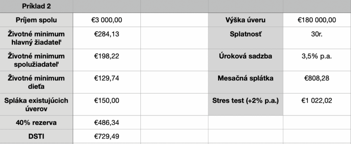
Task: Select the €808,28 monthly payment cell
Action: (x=317, y=82)
